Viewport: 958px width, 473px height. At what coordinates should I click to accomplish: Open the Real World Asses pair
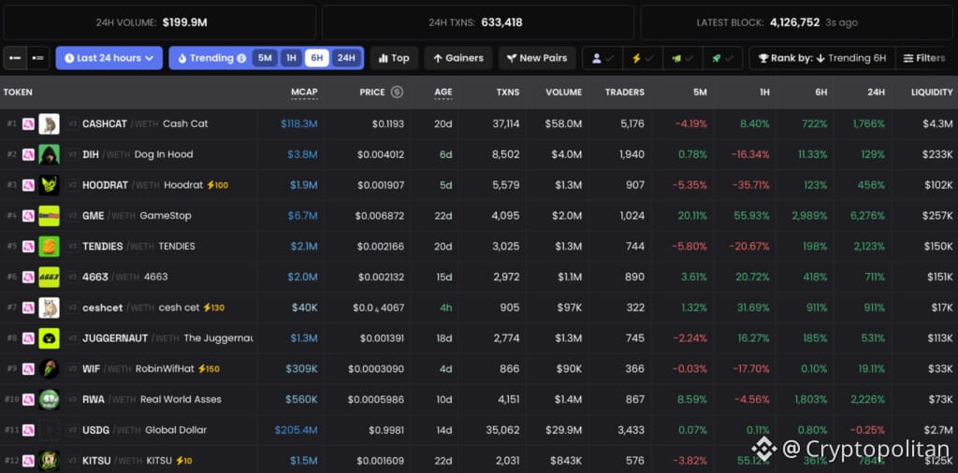pos(152,399)
